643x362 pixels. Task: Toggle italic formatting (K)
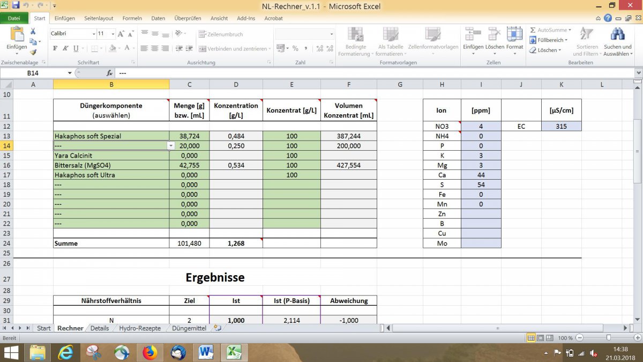click(65, 48)
